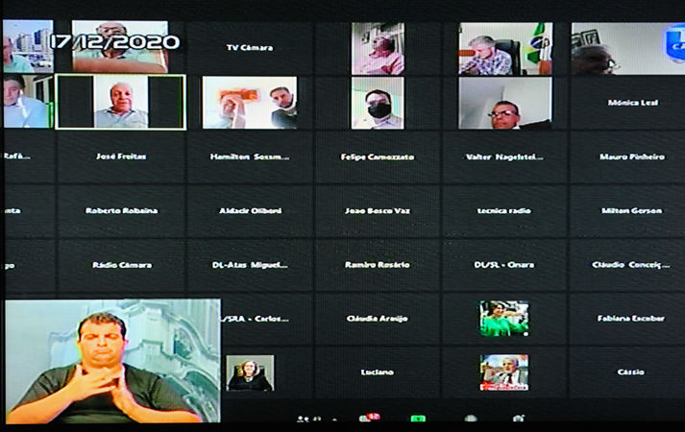Select the Hamilton Sossm... tile
The width and height of the screenshot is (685, 432).
(x=250, y=156)
